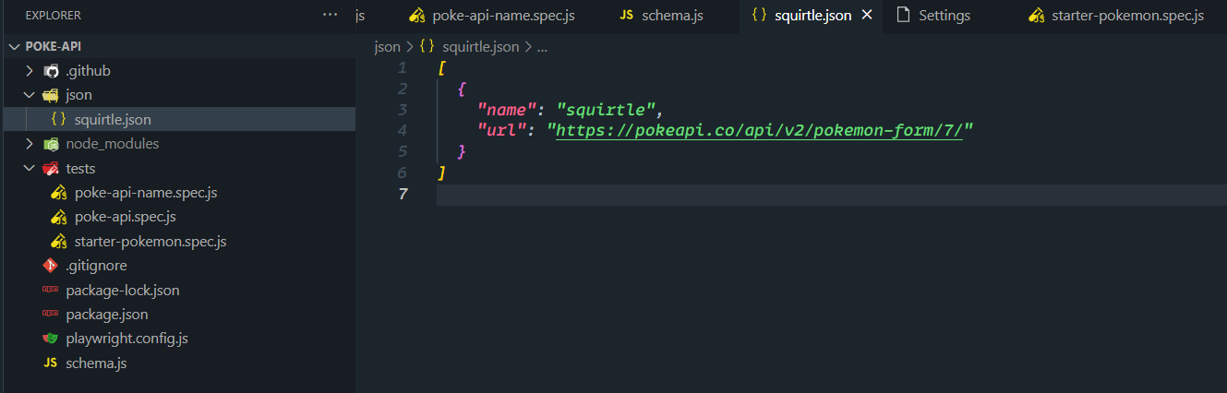Screen dimensions: 1227x393
Task: Open poke-api.spec.js in the file tree
Action: pos(125,217)
